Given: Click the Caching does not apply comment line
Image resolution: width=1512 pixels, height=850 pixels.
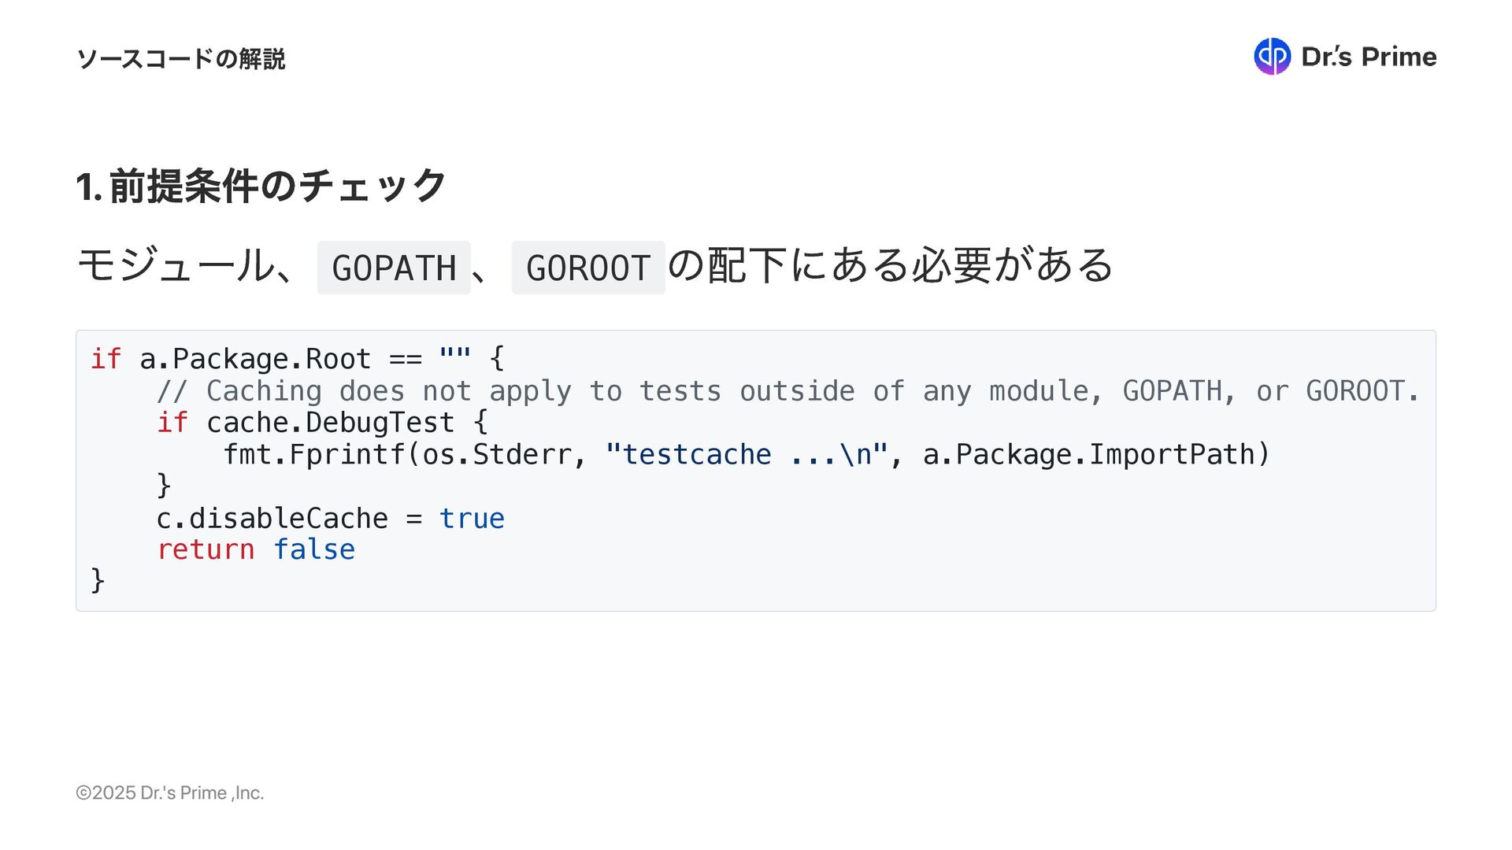Looking at the screenshot, I should (x=787, y=391).
